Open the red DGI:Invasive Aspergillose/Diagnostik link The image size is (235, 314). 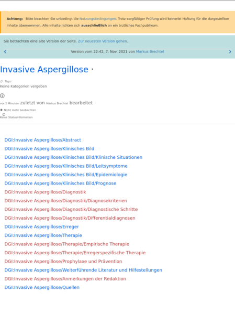click(45, 192)
